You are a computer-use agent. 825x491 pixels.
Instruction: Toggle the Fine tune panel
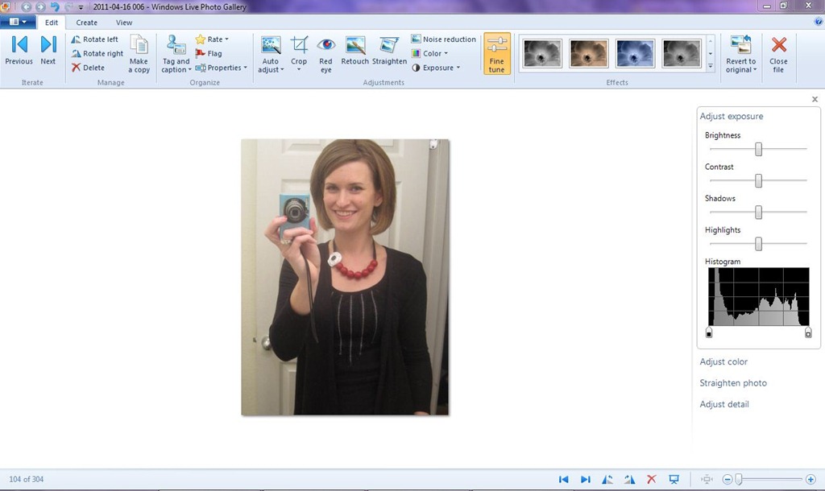coord(496,54)
